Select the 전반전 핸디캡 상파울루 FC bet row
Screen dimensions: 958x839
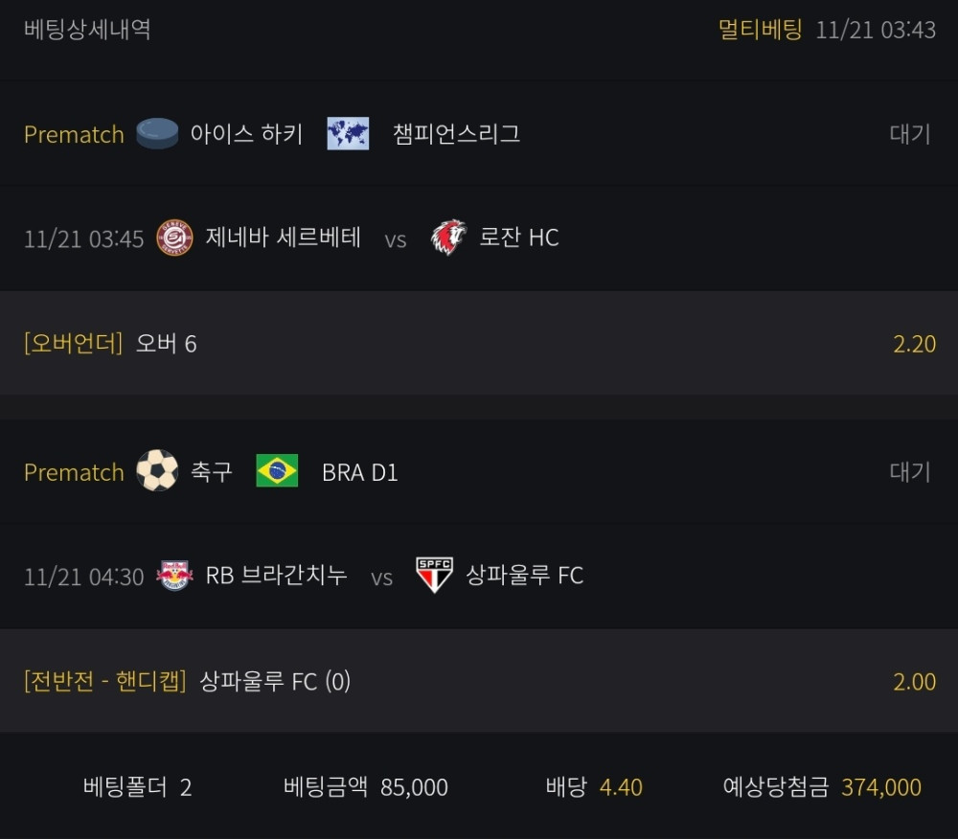(x=479, y=681)
